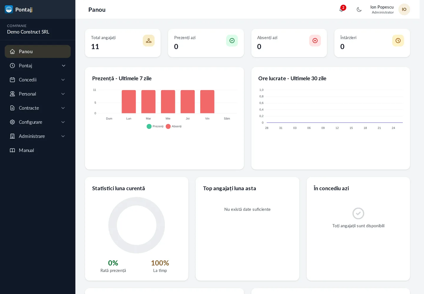Click the Ion Popescu user name
424x294 pixels.
coord(382,7)
